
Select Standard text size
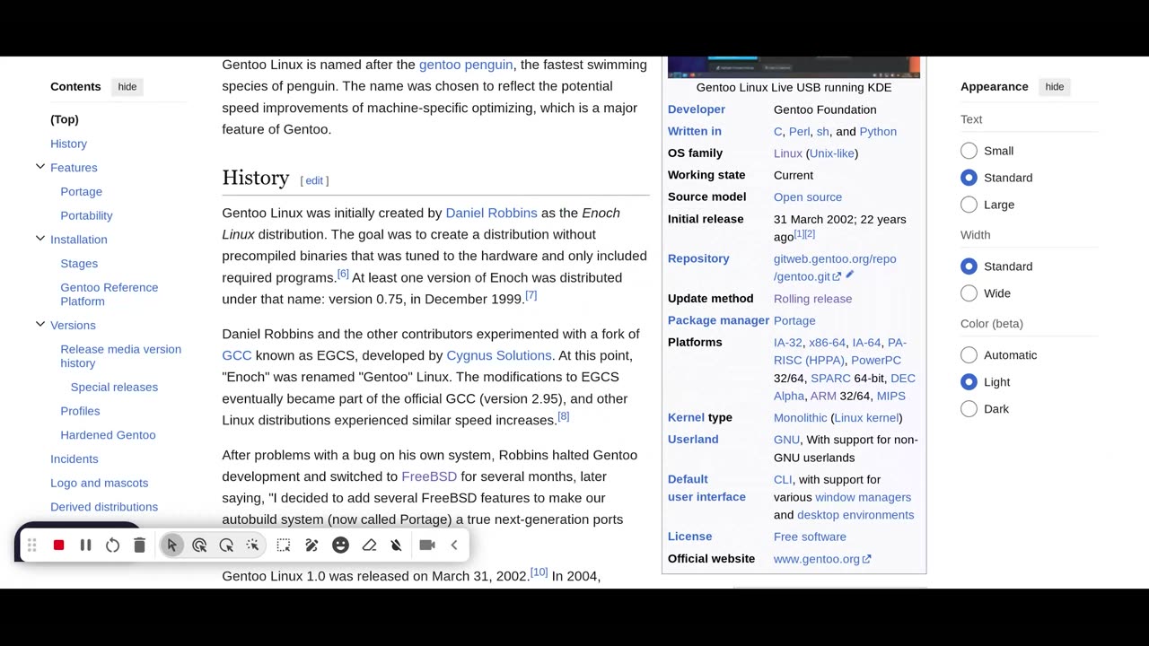pos(969,178)
